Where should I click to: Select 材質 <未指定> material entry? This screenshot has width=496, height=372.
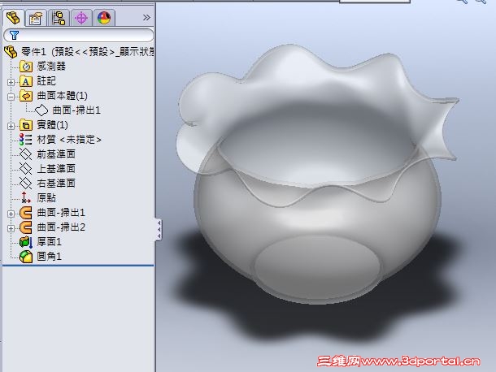[x=69, y=140]
